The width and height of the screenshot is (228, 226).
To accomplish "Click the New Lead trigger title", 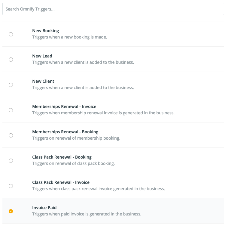I will [42, 56].
